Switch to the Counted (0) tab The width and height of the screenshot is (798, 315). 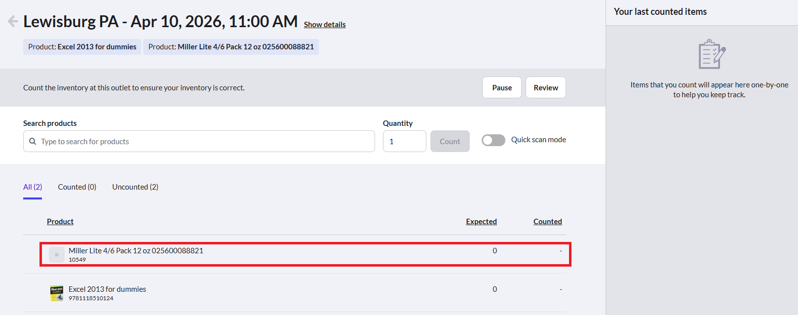click(x=77, y=187)
